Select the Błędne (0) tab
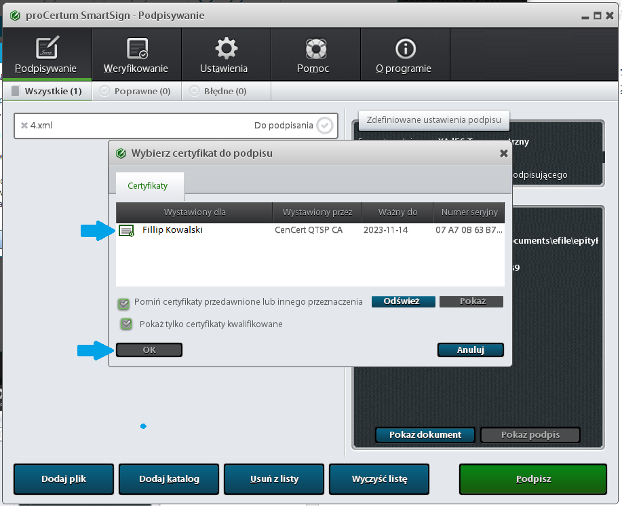The width and height of the screenshot is (622, 507). (x=226, y=92)
